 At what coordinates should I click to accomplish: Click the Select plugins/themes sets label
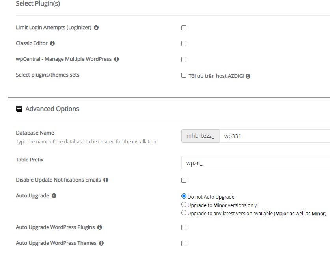click(48, 75)
